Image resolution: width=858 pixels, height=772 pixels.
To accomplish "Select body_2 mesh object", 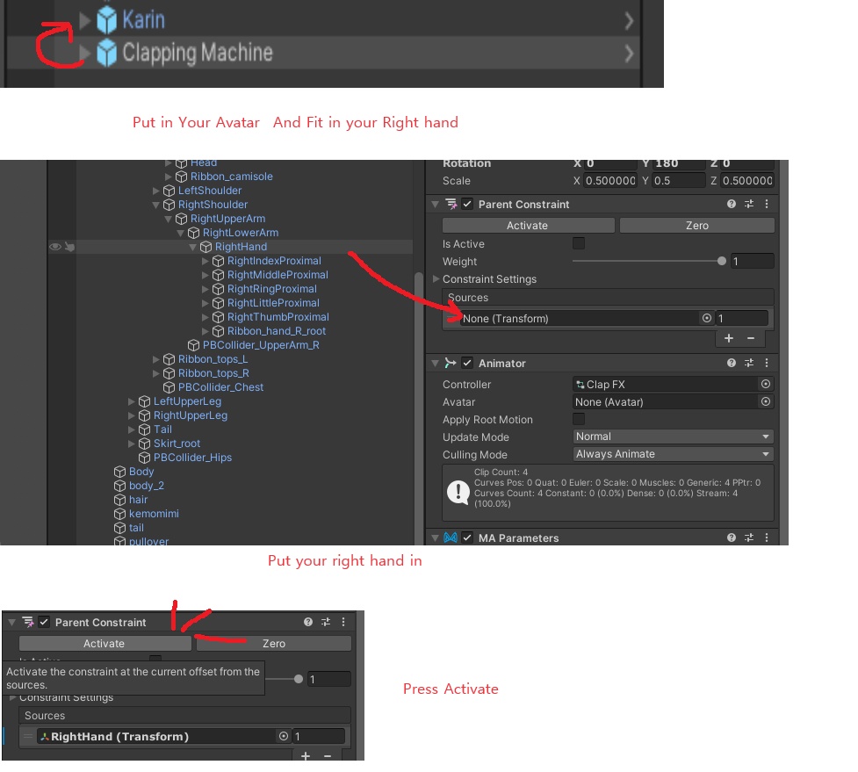I will (x=146, y=486).
